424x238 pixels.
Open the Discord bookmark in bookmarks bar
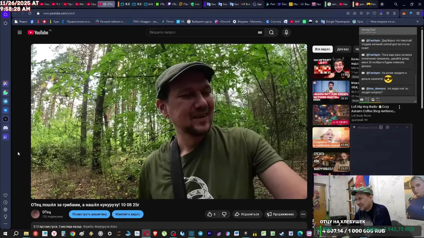click(223, 21)
